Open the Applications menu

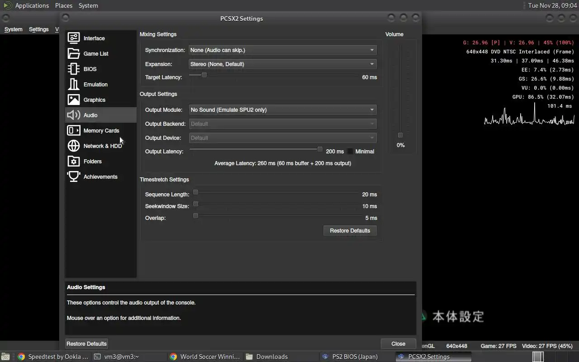point(32,5)
